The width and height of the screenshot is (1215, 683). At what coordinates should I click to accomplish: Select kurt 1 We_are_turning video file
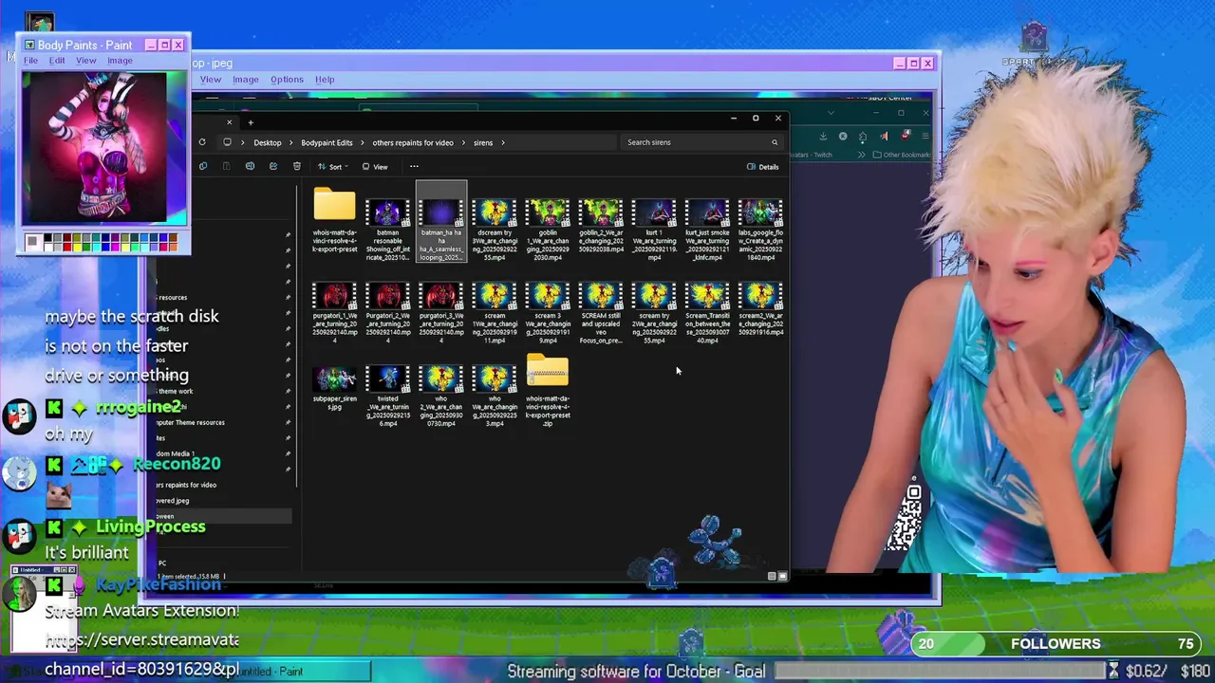pos(654,229)
